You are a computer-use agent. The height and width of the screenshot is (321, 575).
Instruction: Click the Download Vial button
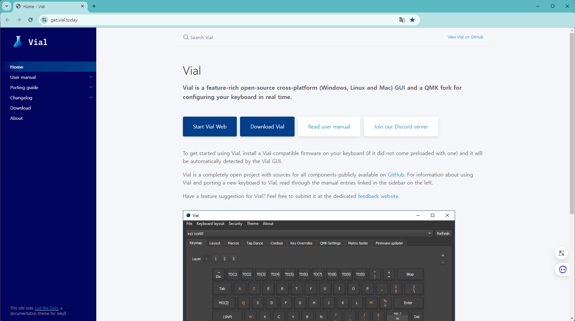pos(267,127)
